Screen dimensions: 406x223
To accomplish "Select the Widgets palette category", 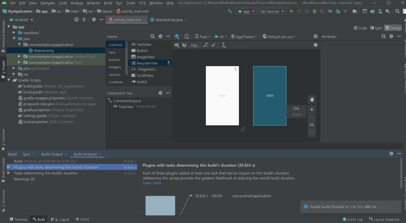I will point(115,67).
